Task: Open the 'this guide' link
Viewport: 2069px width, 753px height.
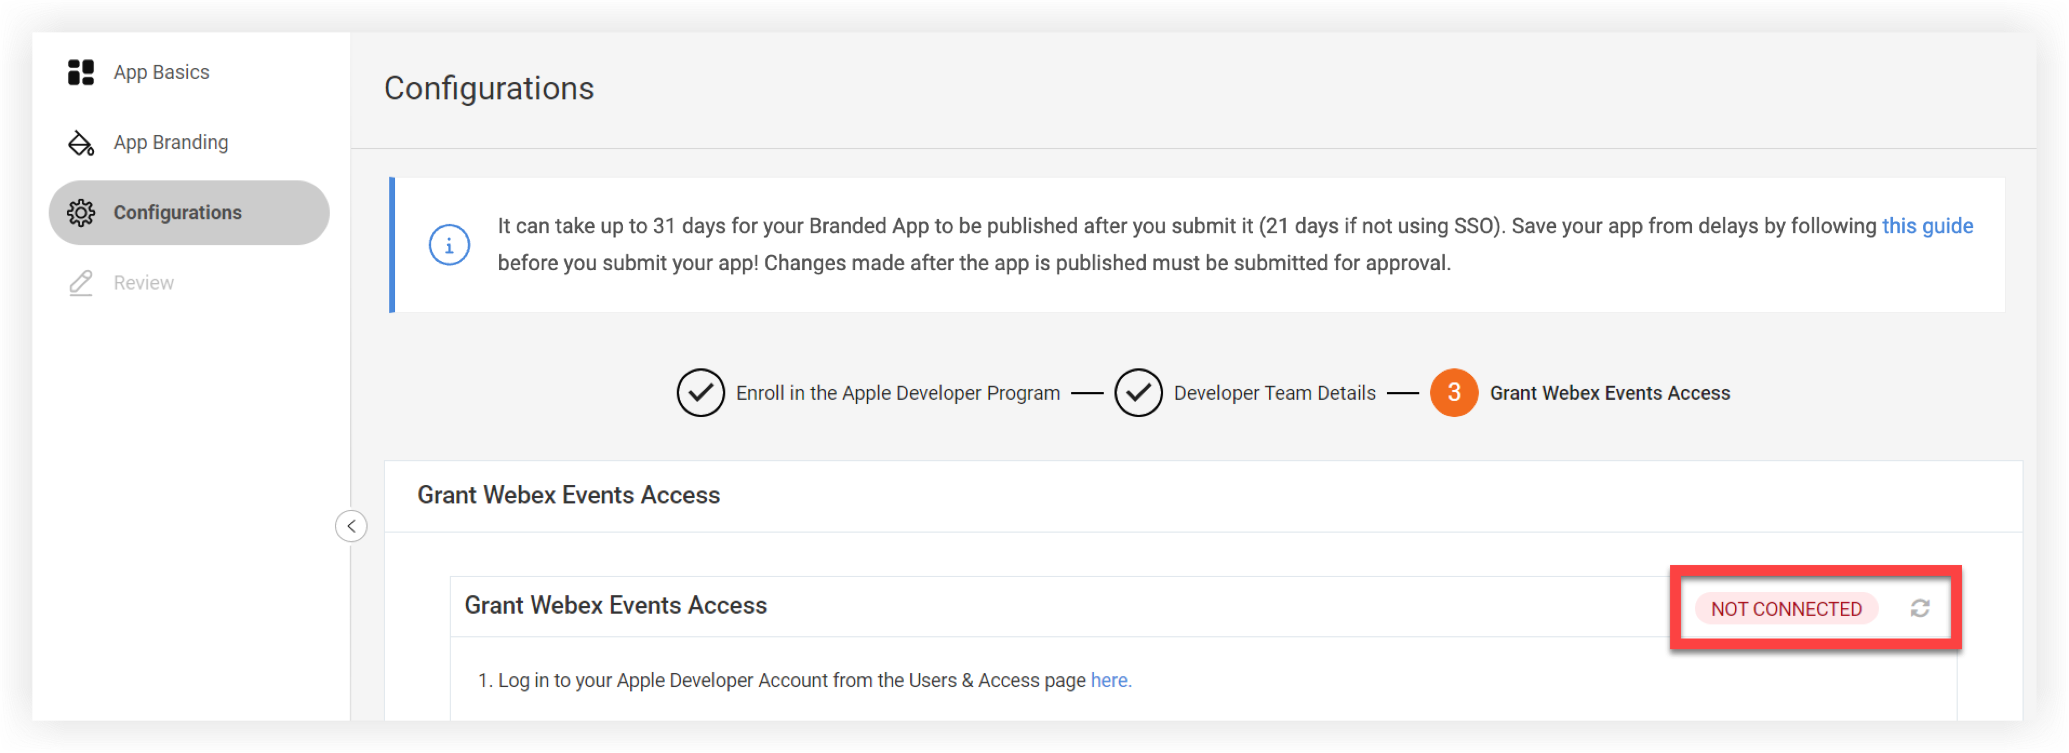Action: [1927, 226]
